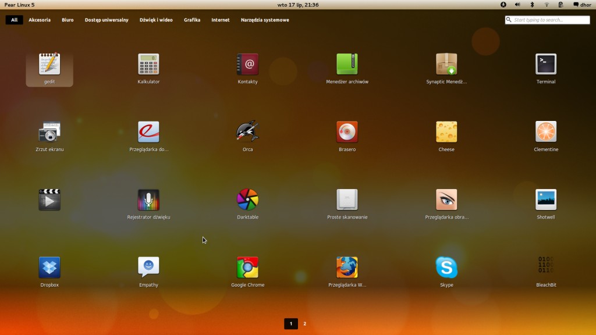This screenshot has width=596, height=335.
Task: Open the Bluetooth indicator
Action: click(x=532, y=5)
